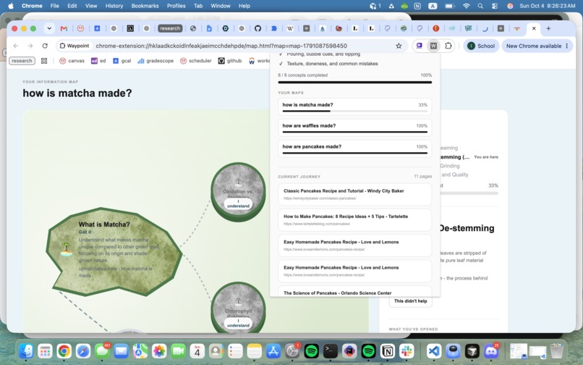583x365 pixels.
Task: Open Classic Pancakes Recipe - Windy City Baker page
Action: coord(354,194)
